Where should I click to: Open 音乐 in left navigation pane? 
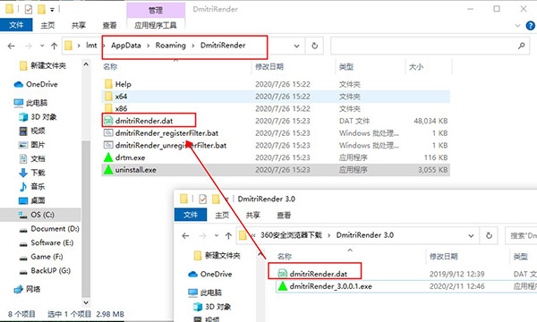click(x=38, y=187)
